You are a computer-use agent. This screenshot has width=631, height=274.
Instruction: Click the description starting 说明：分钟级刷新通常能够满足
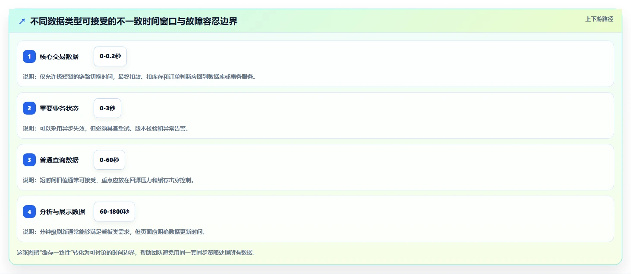tap(114, 232)
